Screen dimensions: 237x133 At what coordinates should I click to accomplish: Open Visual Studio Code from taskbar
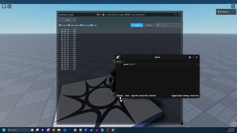[64, 130]
